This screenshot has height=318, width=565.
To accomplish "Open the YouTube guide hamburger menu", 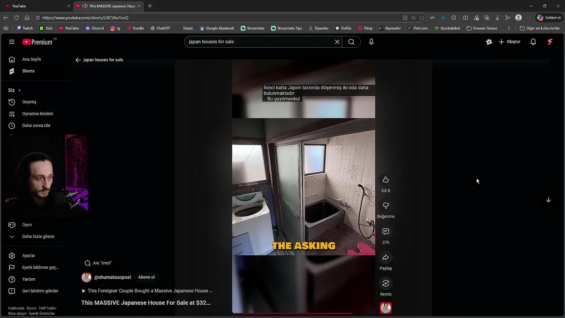I will point(12,42).
